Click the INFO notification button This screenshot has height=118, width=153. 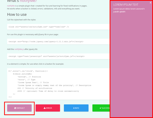(x=76, y=108)
